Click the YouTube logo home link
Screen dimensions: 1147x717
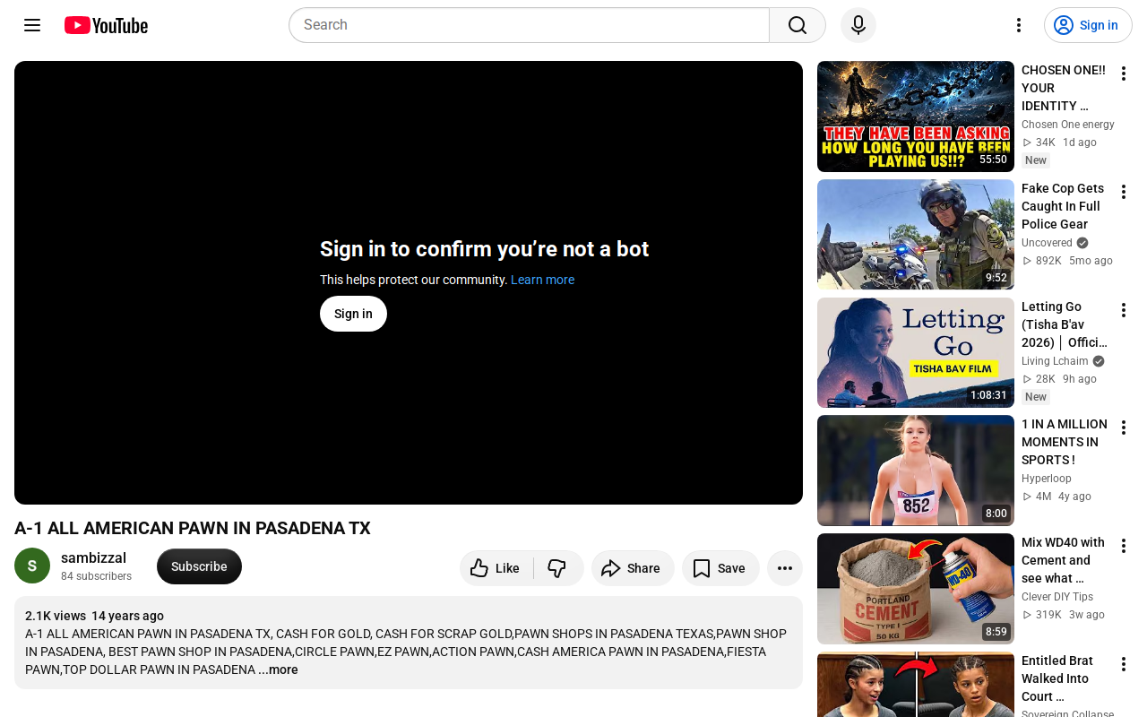106,25
